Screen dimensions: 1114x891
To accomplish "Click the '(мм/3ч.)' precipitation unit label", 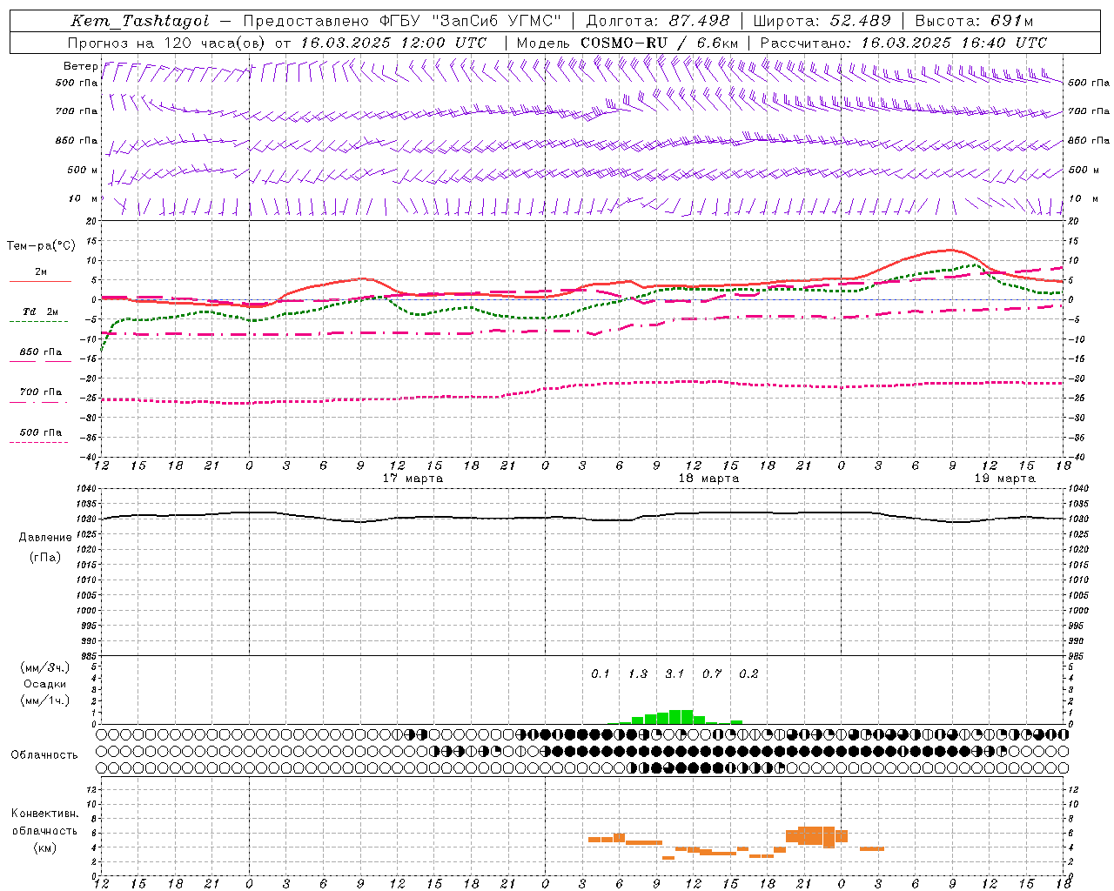I will (x=45, y=668).
